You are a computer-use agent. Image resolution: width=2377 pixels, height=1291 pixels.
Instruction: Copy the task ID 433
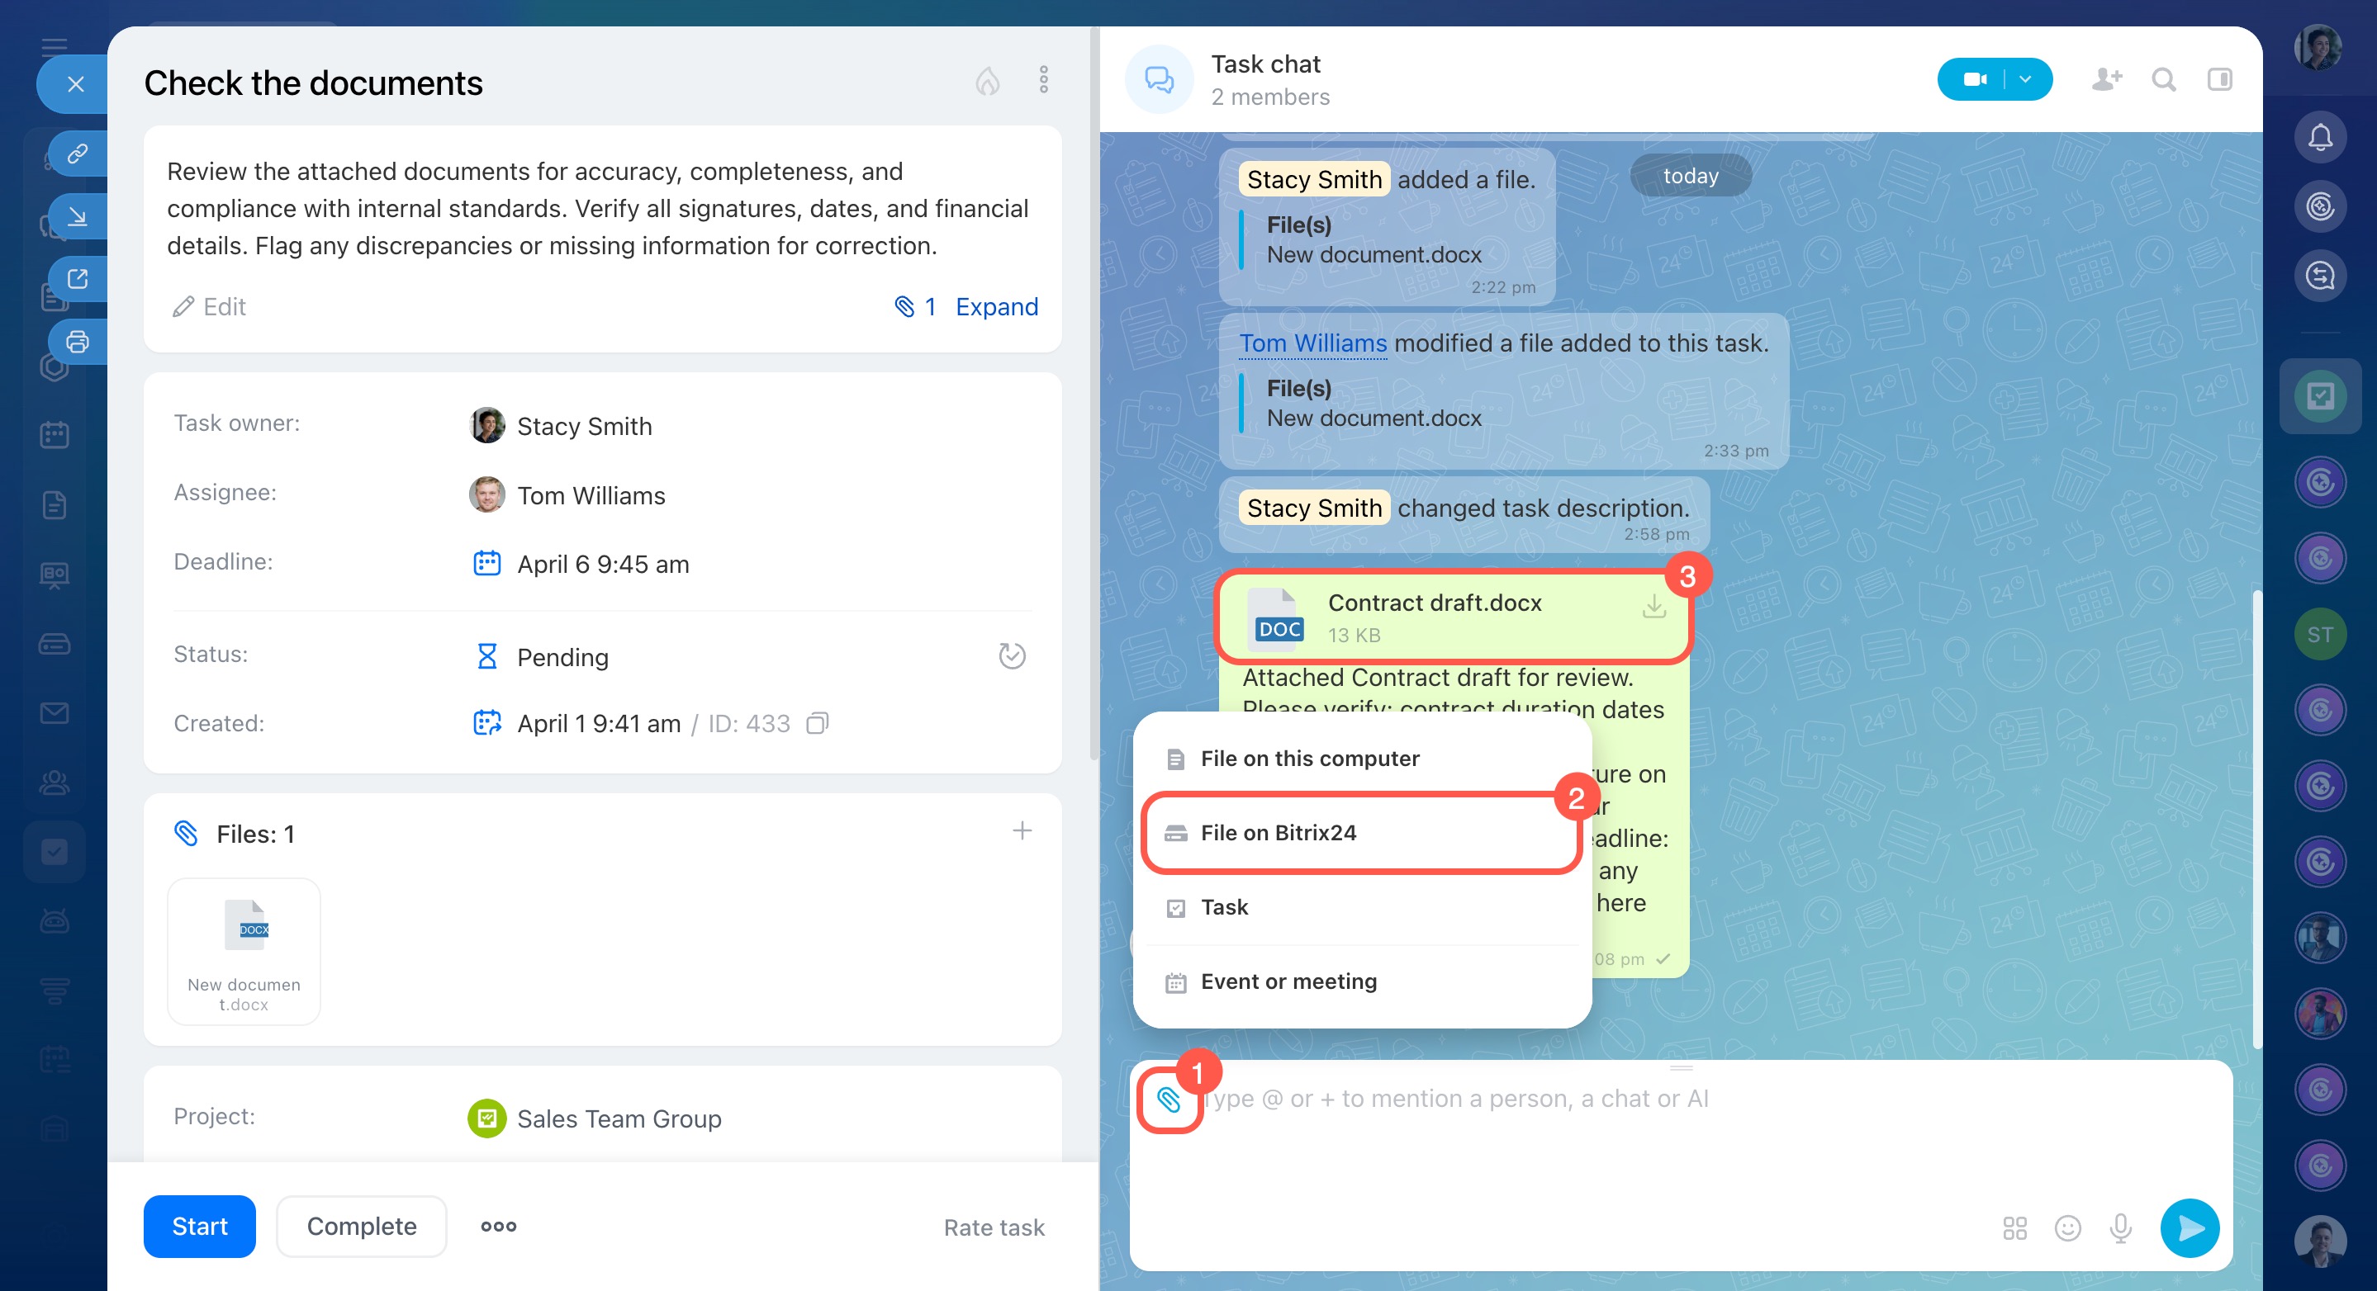coord(818,723)
